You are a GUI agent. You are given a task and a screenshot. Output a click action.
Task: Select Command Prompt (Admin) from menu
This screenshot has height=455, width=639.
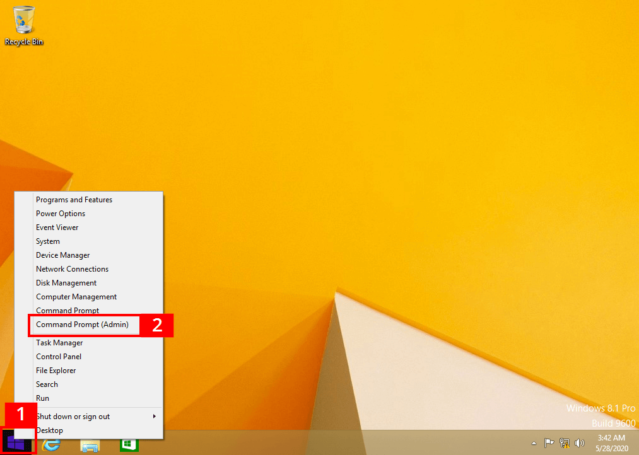click(82, 325)
